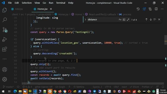Open changes compare icon in editor toolbar
167x94 pixels.
point(150,9)
